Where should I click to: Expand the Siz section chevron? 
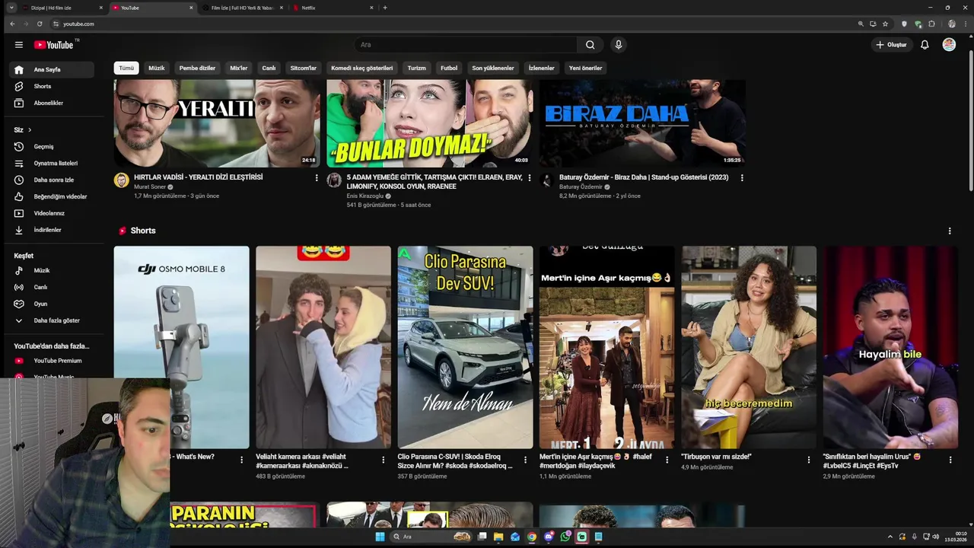(30, 130)
